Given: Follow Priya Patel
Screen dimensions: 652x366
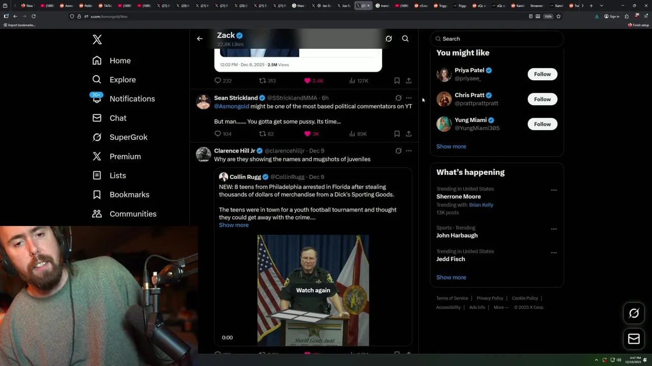Looking at the screenshot, I should [542, 74].
